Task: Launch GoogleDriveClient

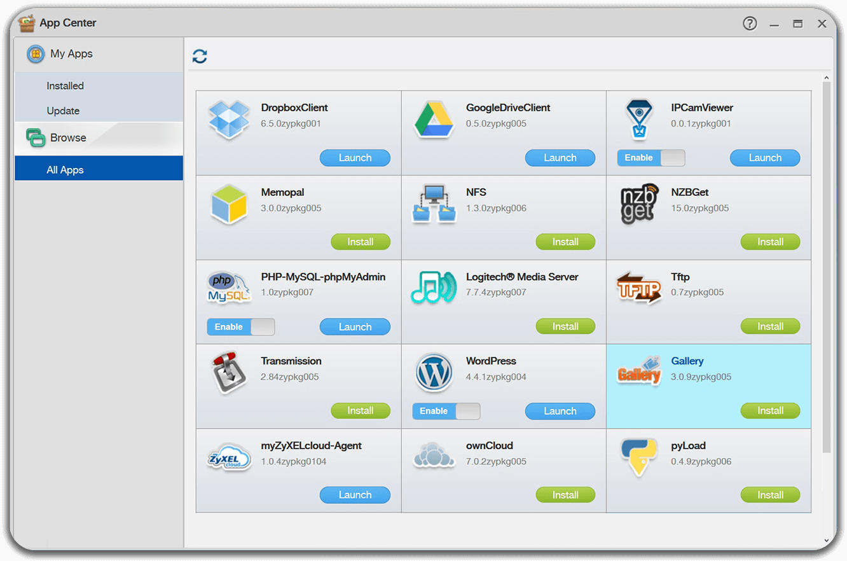Action: (560, 158)
